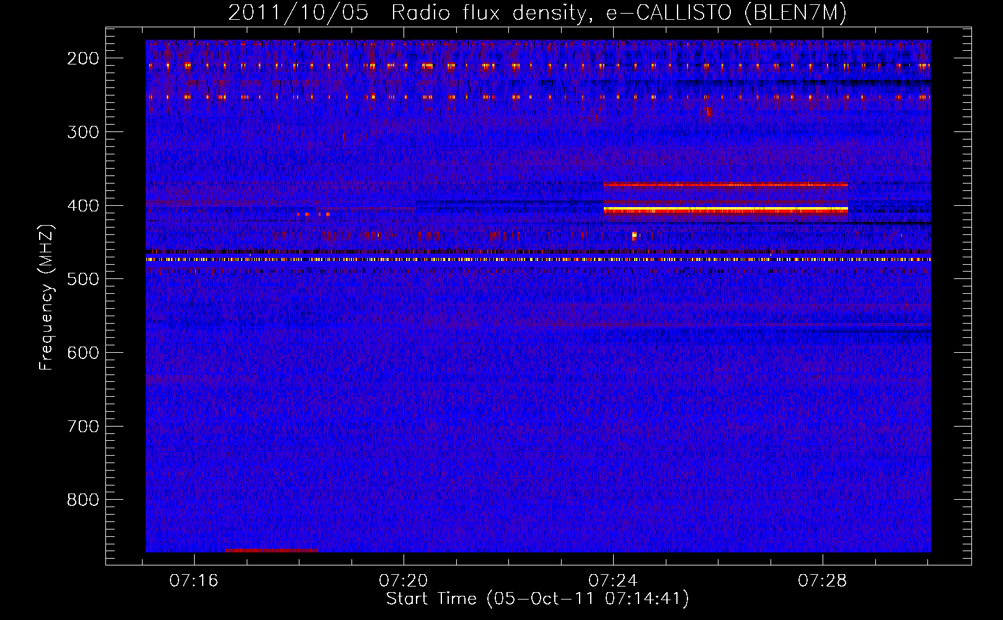Click the 'Frequency (MHZ)' axis label
This screenshot has height=620, width=1003.
pyautogui.click(x=46, y=298)
